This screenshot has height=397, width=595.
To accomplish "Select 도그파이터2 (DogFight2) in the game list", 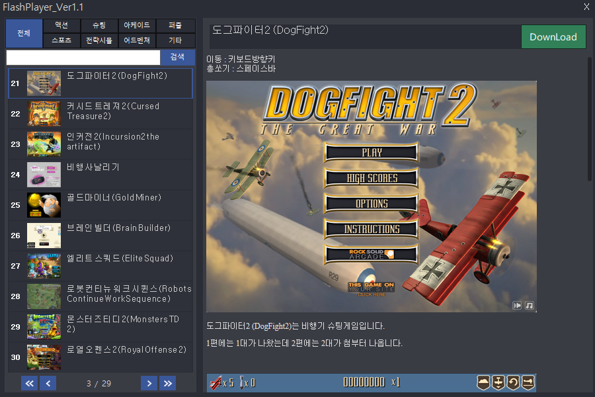I will point(100,83).
